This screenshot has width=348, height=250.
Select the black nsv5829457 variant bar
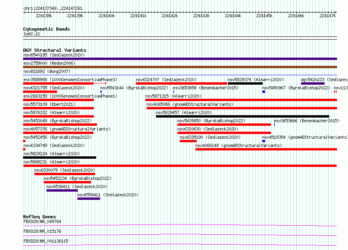pyautogui.click(x=242, y=116)
